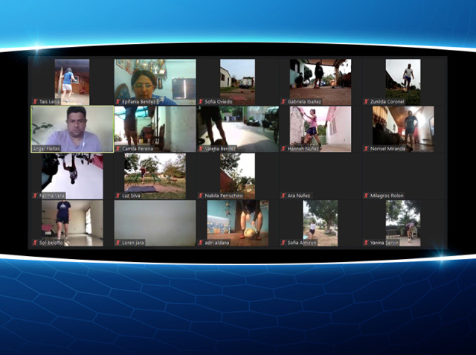This screenshot has height=355, width=476.
Task: Open Luz Silva outdoor video feed
Action: [x=155, y=176]
